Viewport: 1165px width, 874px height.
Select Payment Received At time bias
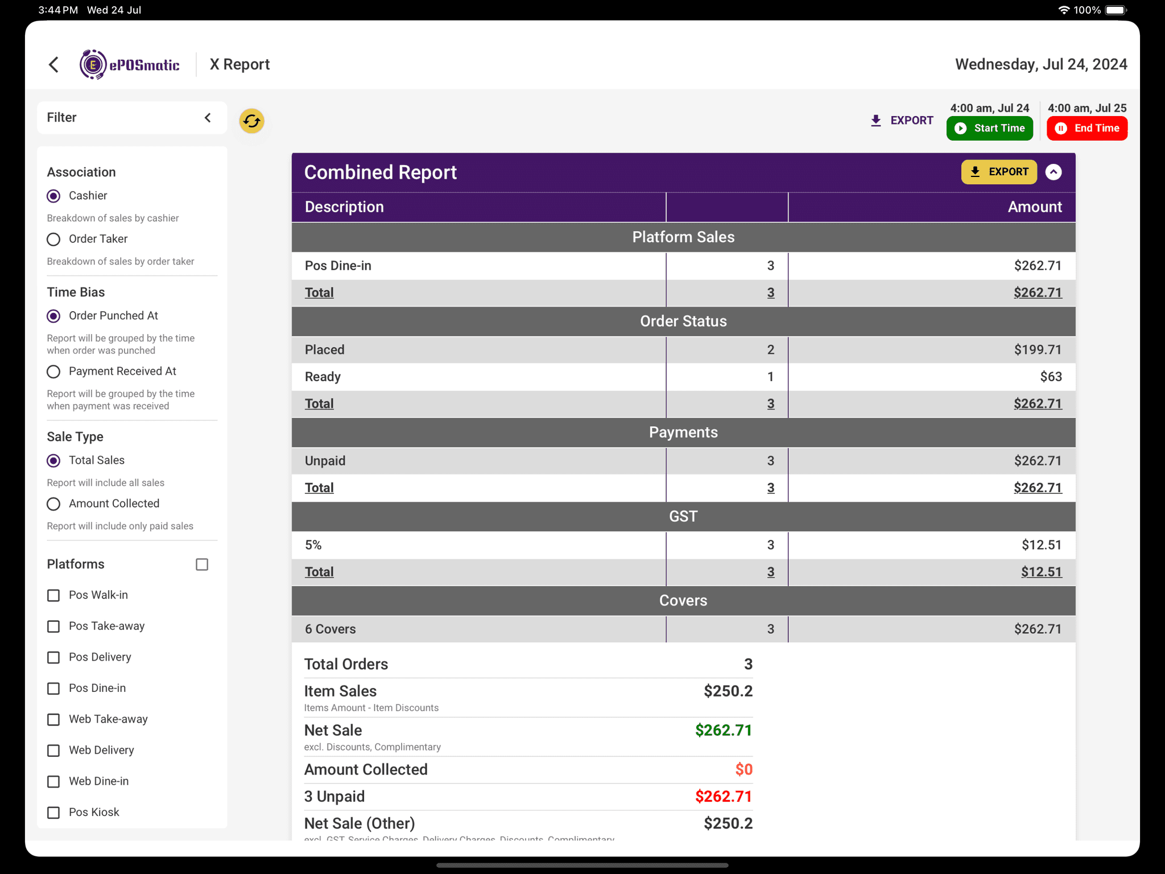53,372
